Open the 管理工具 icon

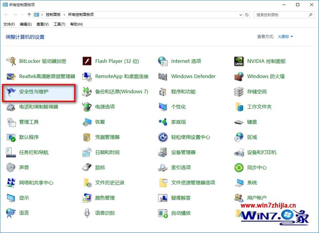pos(11,122)
